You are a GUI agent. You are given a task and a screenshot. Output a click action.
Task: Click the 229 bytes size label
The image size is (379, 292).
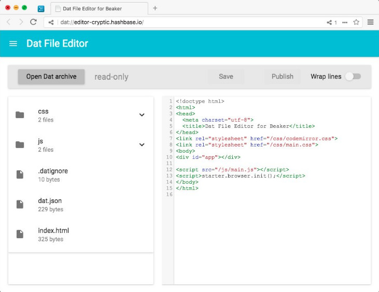[50, 209]
